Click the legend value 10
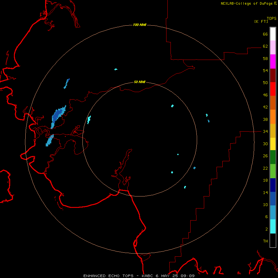278x278 pixels. pos(265,204)
